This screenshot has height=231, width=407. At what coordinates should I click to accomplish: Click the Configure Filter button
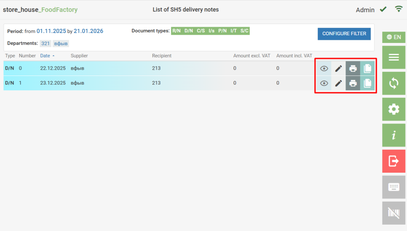click(x=344, y=34)
